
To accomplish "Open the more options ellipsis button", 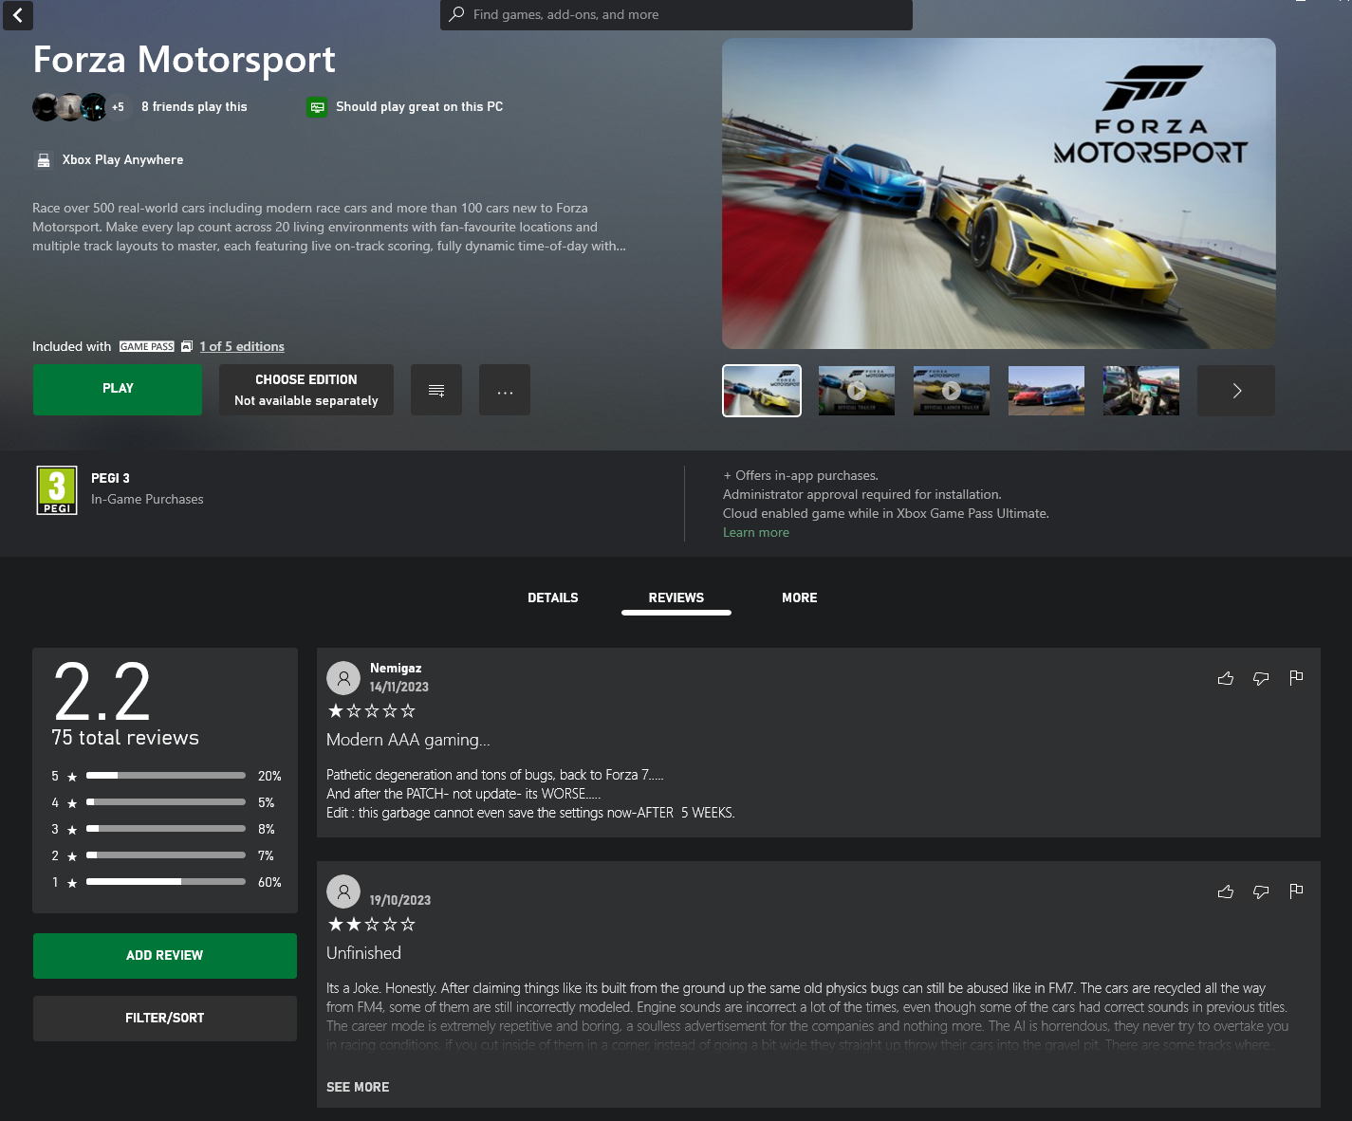I will pyautogui.click(x=505, y=390).
